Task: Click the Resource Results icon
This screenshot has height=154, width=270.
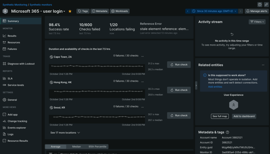Action: [x=4, y=141]
